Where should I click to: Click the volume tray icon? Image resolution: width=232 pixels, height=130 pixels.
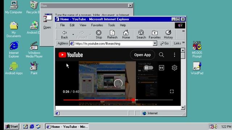point(215,126)
